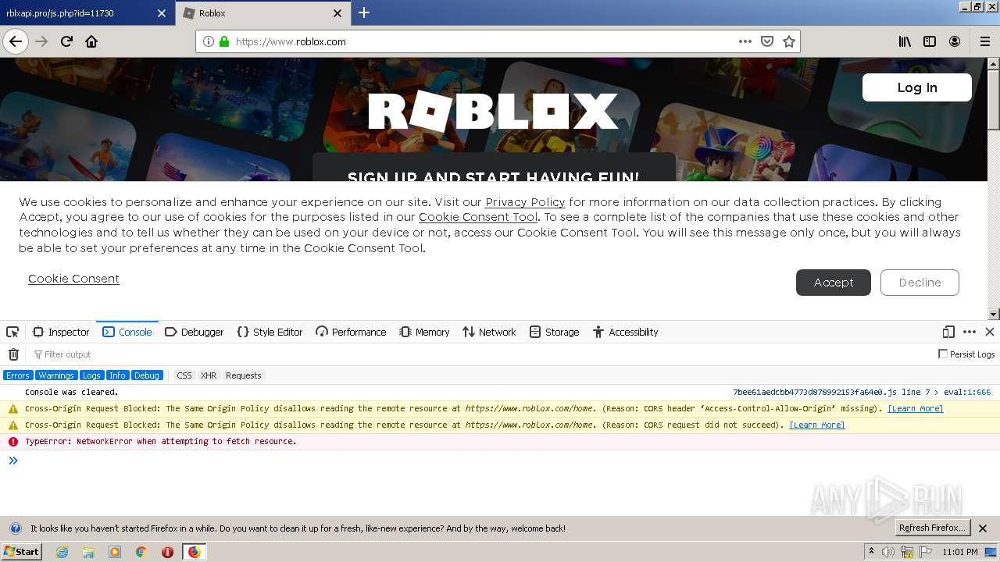Decline the cookies
The width and height of the screenshot is (1000, 562).
point(920,283)
